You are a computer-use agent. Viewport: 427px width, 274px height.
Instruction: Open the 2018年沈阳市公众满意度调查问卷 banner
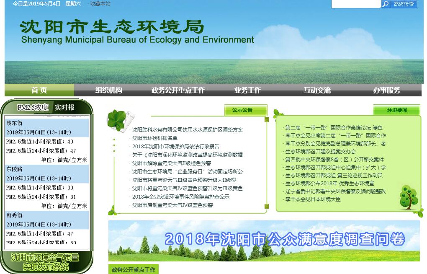pyautogui.click(x=264, y=240)
